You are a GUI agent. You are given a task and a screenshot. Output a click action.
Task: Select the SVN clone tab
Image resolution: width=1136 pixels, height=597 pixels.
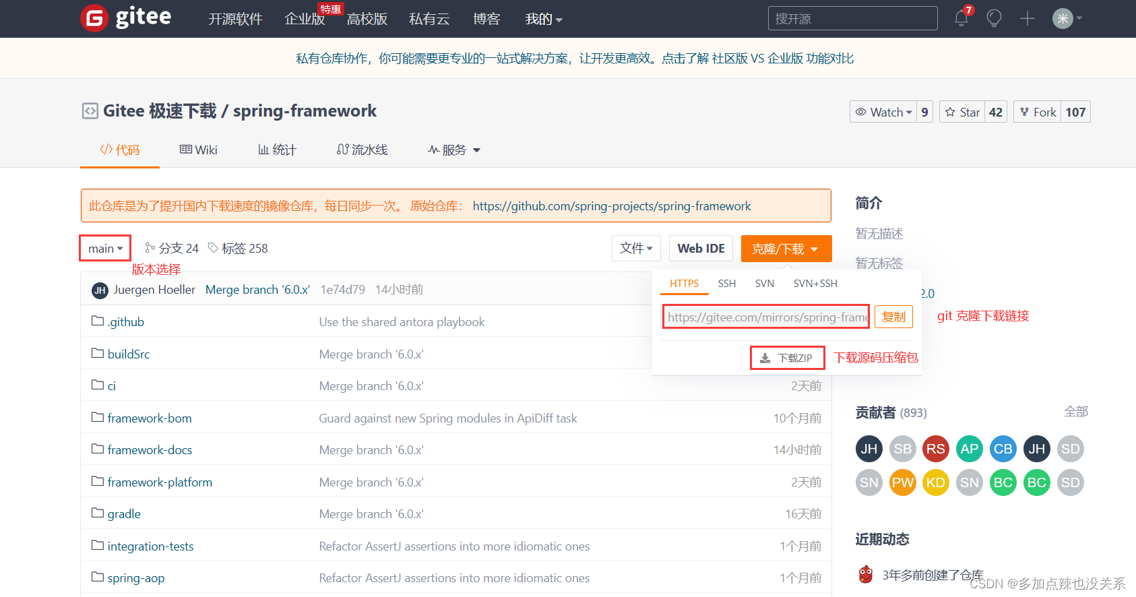click(x=765, y=284)
